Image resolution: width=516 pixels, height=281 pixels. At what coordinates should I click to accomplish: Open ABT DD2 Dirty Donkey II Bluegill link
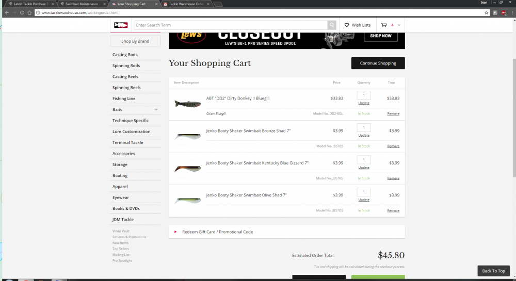click(x=238, y=98)
